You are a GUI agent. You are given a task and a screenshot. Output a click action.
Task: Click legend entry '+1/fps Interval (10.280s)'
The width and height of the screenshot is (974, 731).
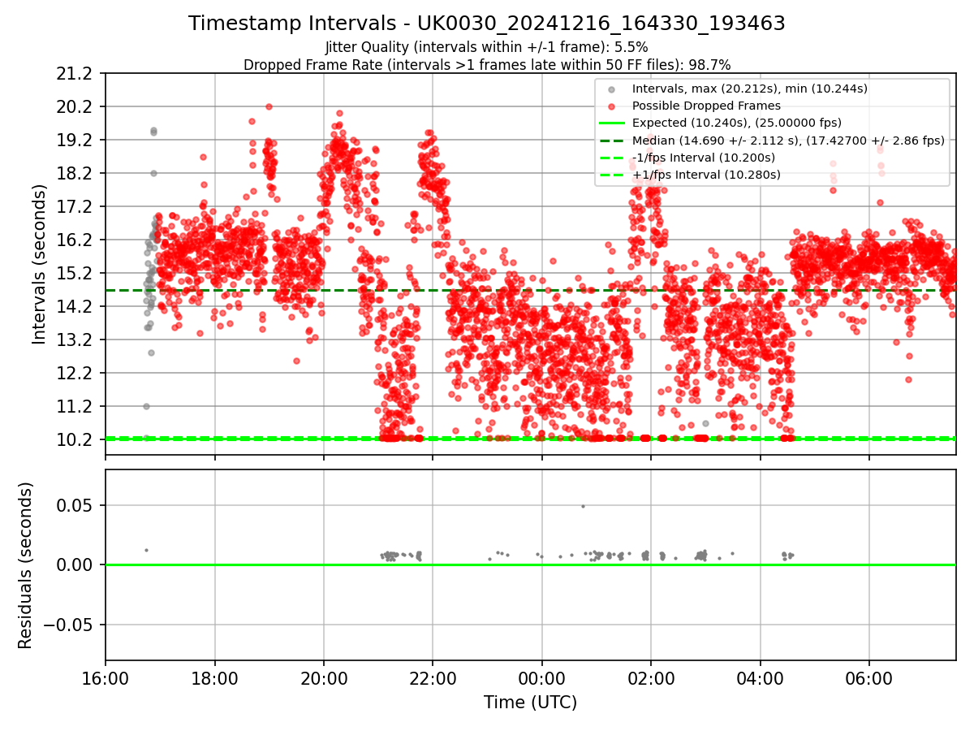point(706,175)
